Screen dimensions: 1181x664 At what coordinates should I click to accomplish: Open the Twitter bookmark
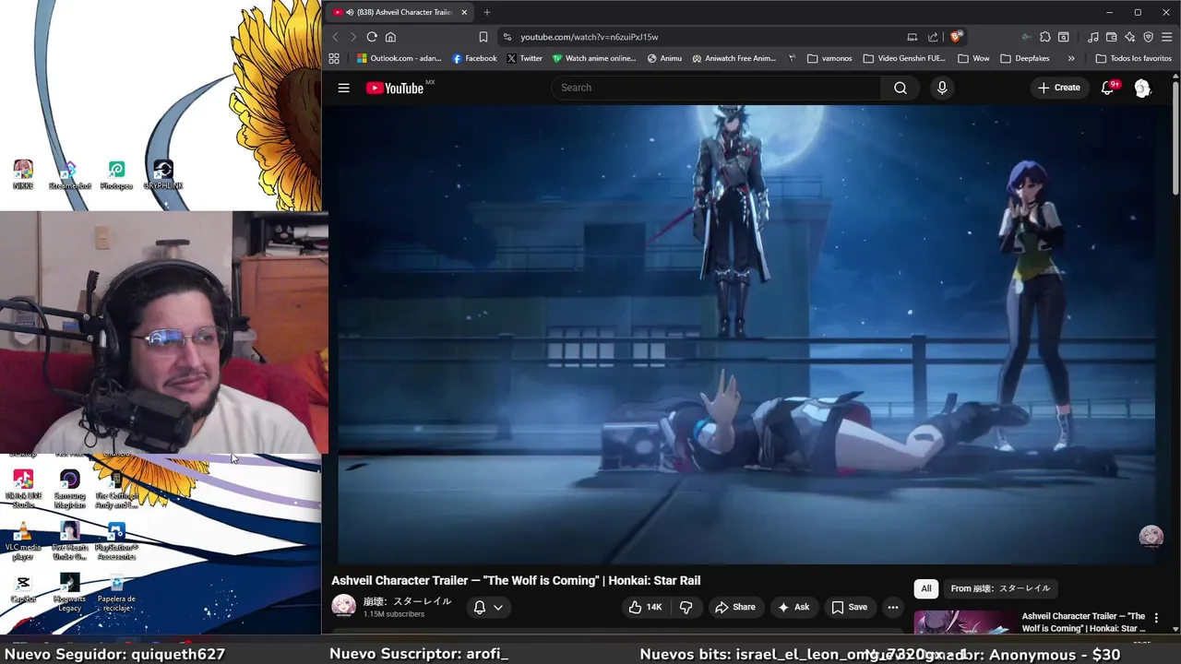(524, 58)
